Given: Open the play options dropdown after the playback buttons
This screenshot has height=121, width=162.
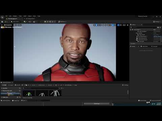Looking at the screenshot, I should coord(55,22).
